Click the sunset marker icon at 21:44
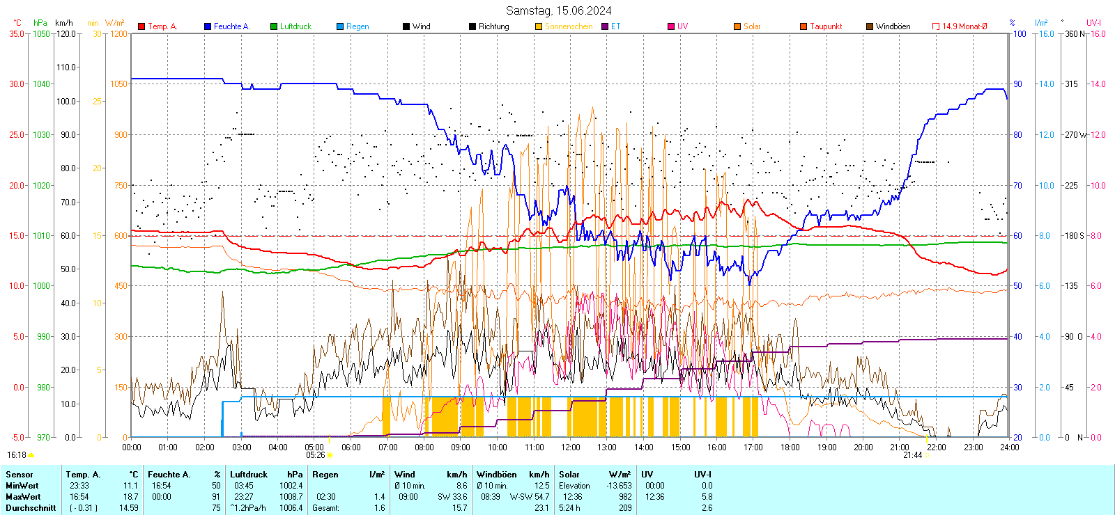The width and height of the screenshot is (1115, 515). [x=928, y=455]
